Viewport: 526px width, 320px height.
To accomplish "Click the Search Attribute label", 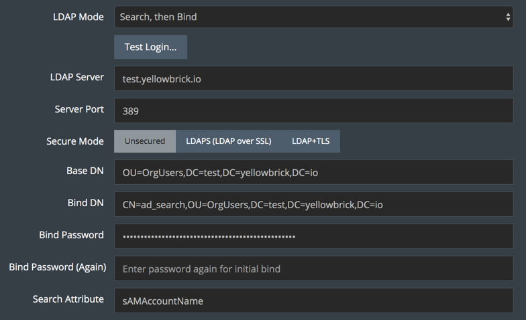I will coord(68,299).
